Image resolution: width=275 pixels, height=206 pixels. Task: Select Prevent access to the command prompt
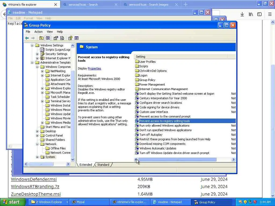tap(165, 116)
